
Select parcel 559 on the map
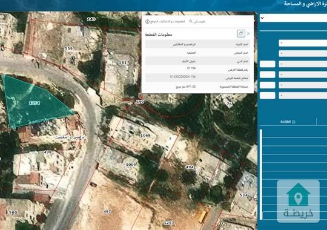click(x=68, y=48)
